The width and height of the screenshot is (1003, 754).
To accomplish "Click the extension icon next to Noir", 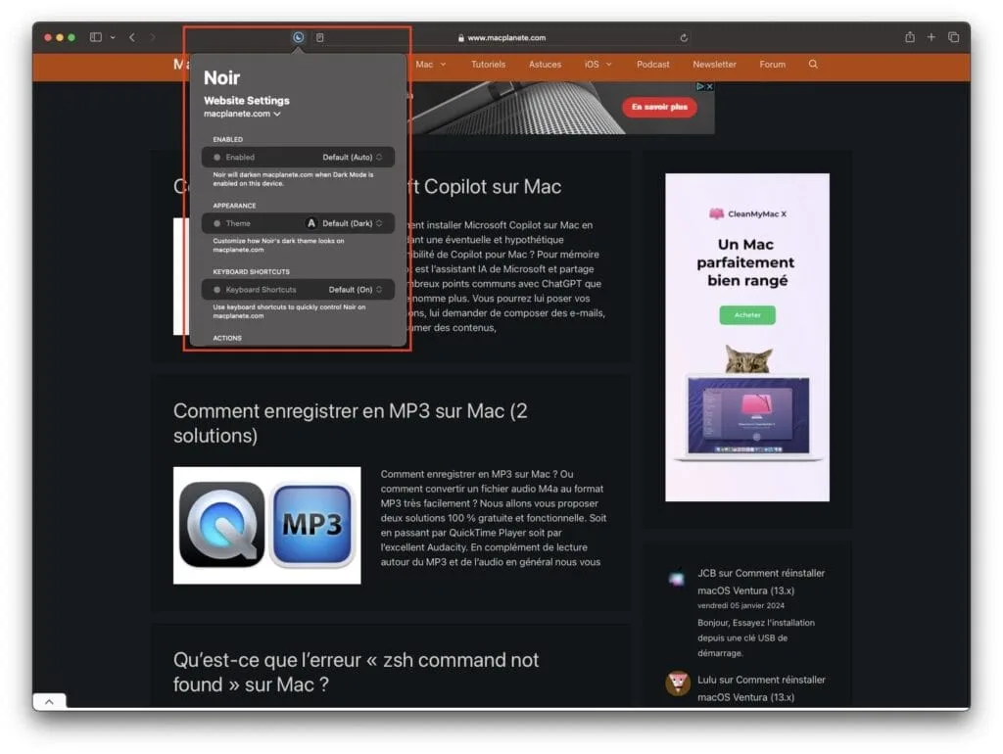I will click(319, 36).
